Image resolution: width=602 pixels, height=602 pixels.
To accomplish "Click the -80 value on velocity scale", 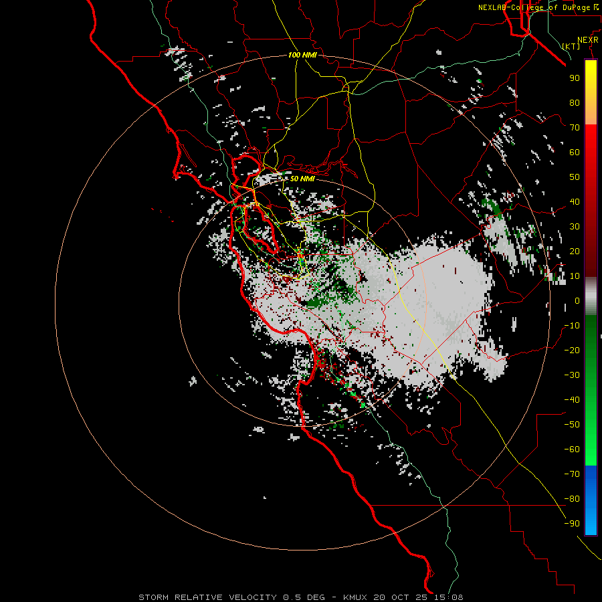I will pos(572,499).
